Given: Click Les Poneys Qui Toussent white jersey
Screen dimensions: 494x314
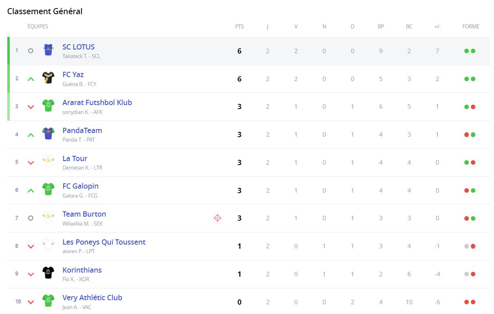Looking at the screenshot, I should tap(48, 245).
